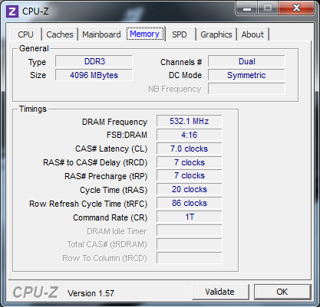Click the Command Rate 1T field
This screenshot has height=307, width=320.
[190, 217]
